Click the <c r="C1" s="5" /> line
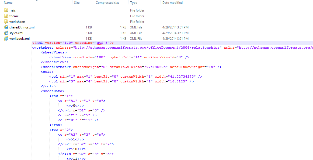 coord(77,115)
